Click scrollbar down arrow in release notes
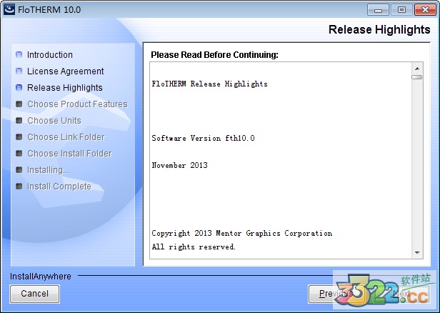 (417, 253)
